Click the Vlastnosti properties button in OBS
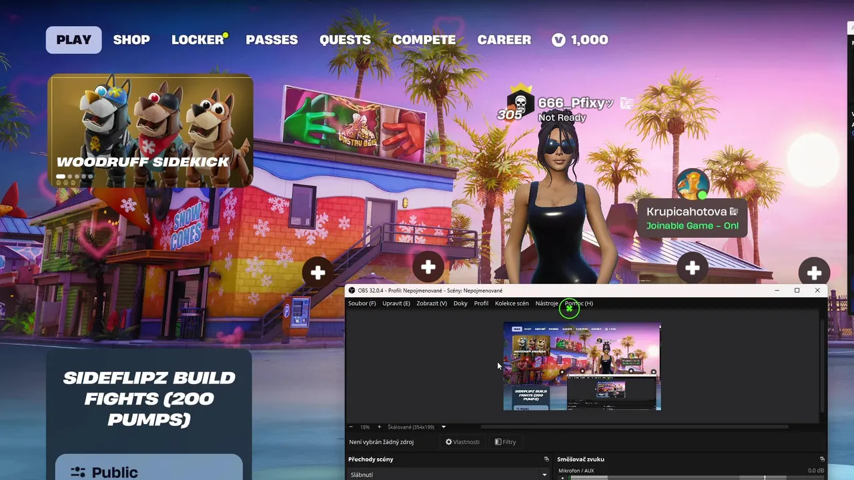 pos(462,442)
